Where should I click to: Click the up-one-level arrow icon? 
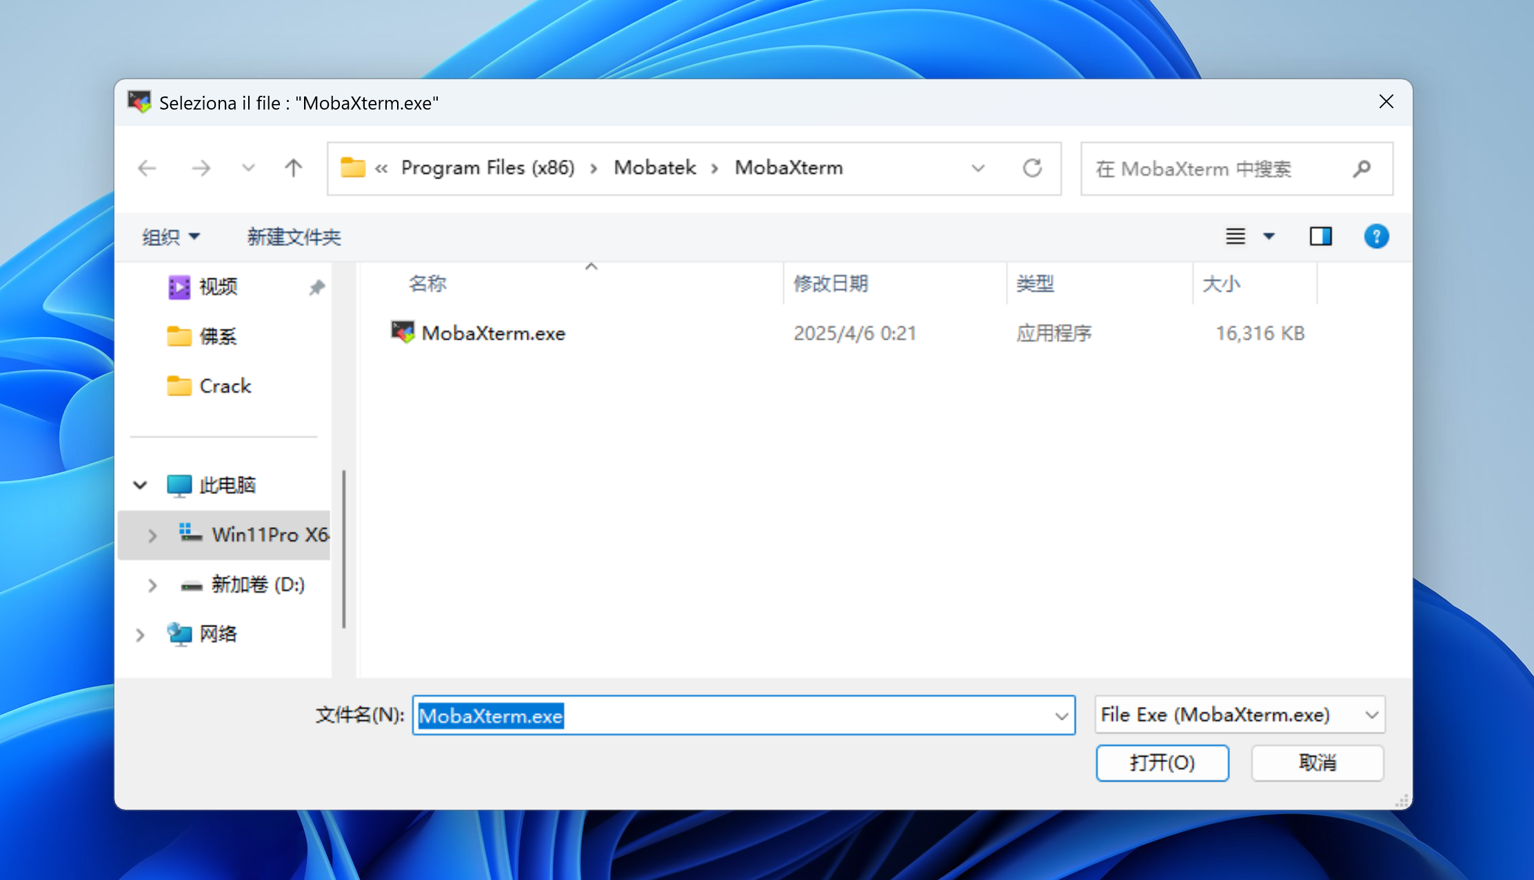coord(293,168)
